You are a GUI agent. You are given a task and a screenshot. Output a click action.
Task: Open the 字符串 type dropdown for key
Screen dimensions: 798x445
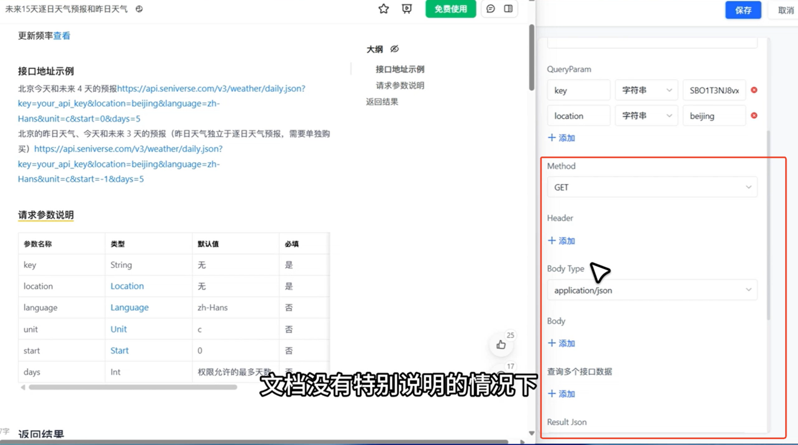click(646, 90)
